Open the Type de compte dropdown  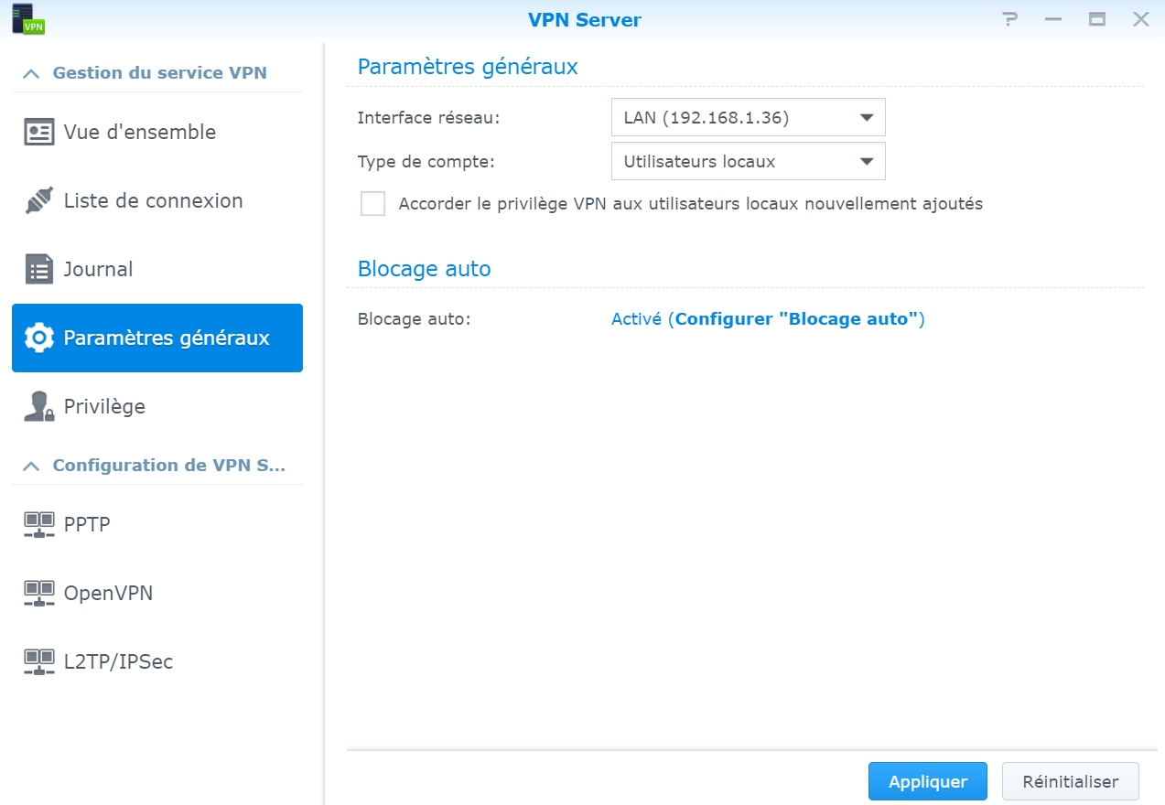click(748, 161)
